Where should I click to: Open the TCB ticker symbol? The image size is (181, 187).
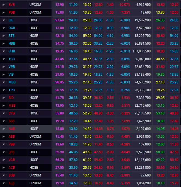pos(12,59)
